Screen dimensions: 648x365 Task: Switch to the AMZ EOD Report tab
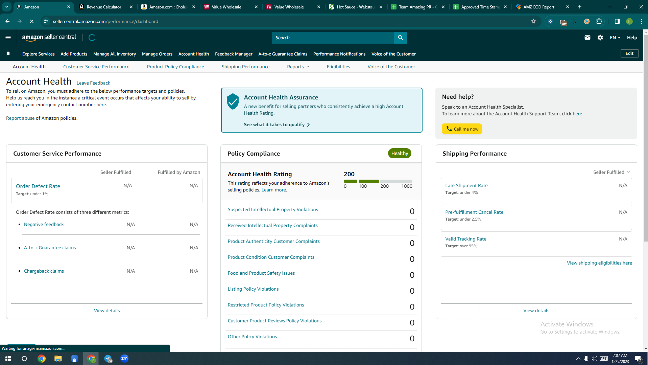(x=539, y=7)
